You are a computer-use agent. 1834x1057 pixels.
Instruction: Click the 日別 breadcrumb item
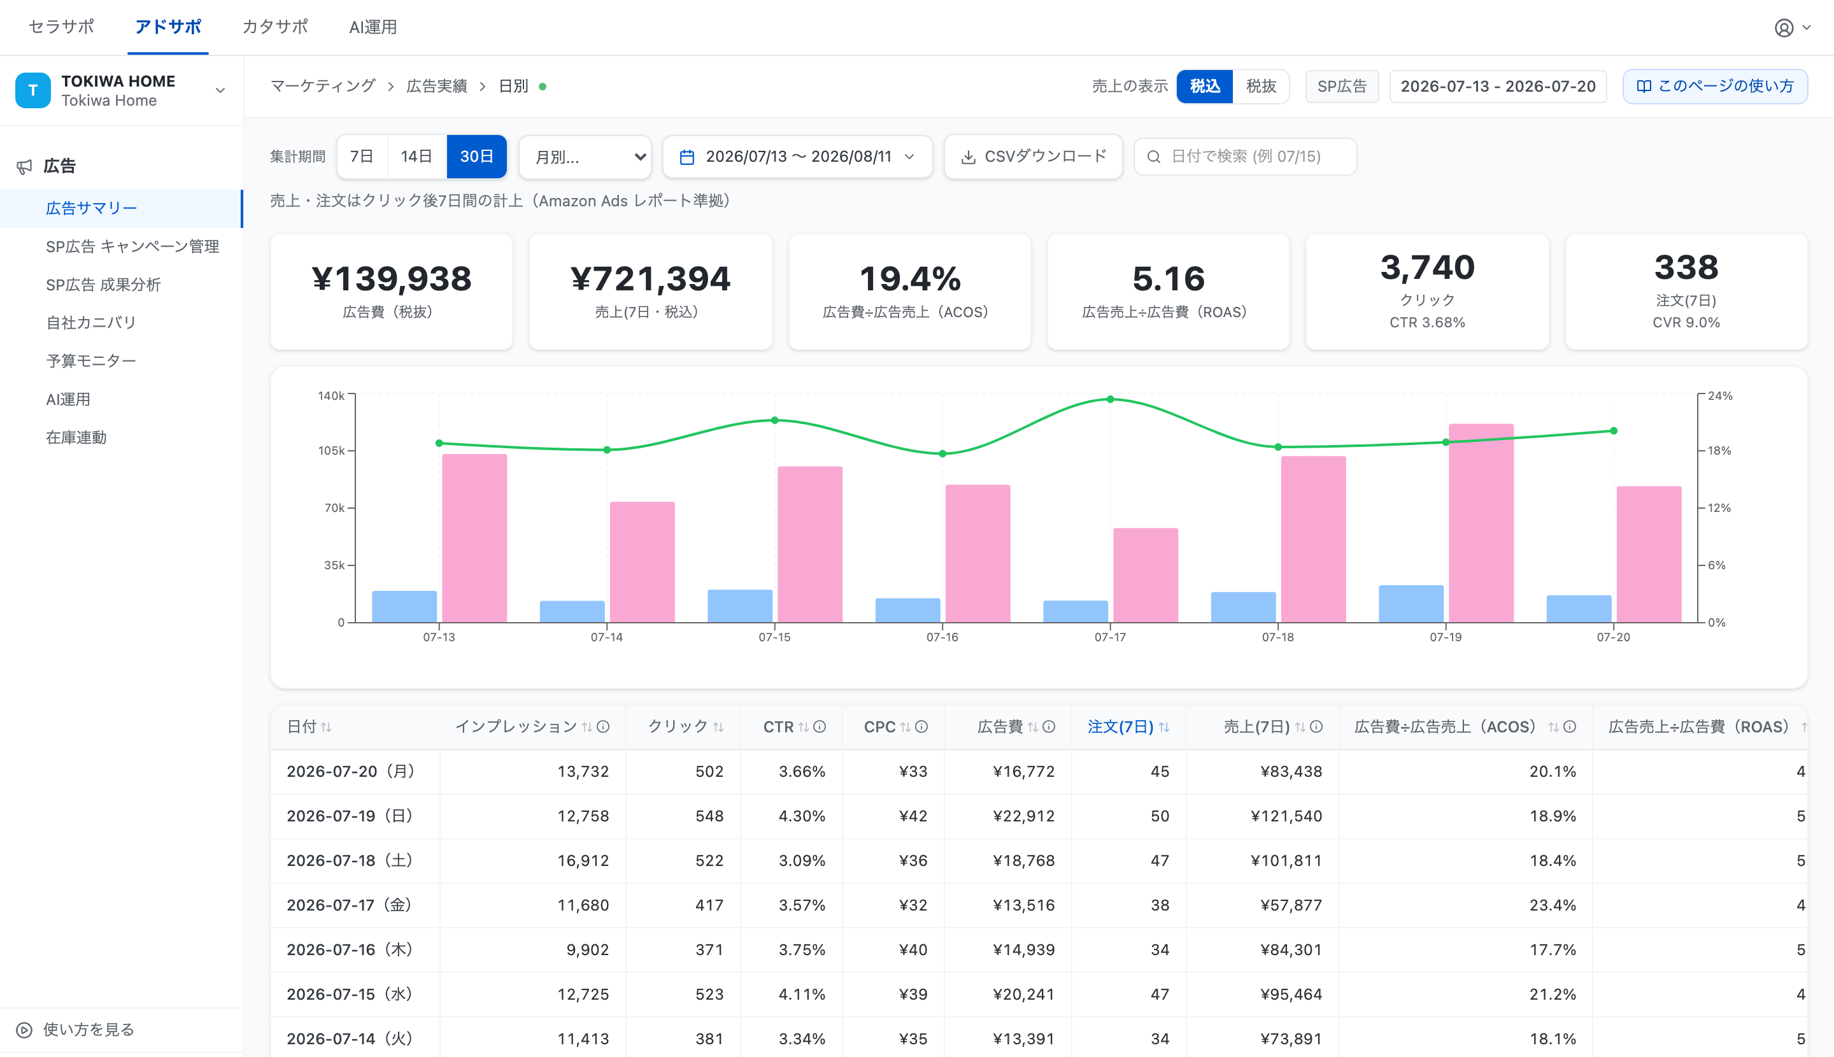pos(513,87)
